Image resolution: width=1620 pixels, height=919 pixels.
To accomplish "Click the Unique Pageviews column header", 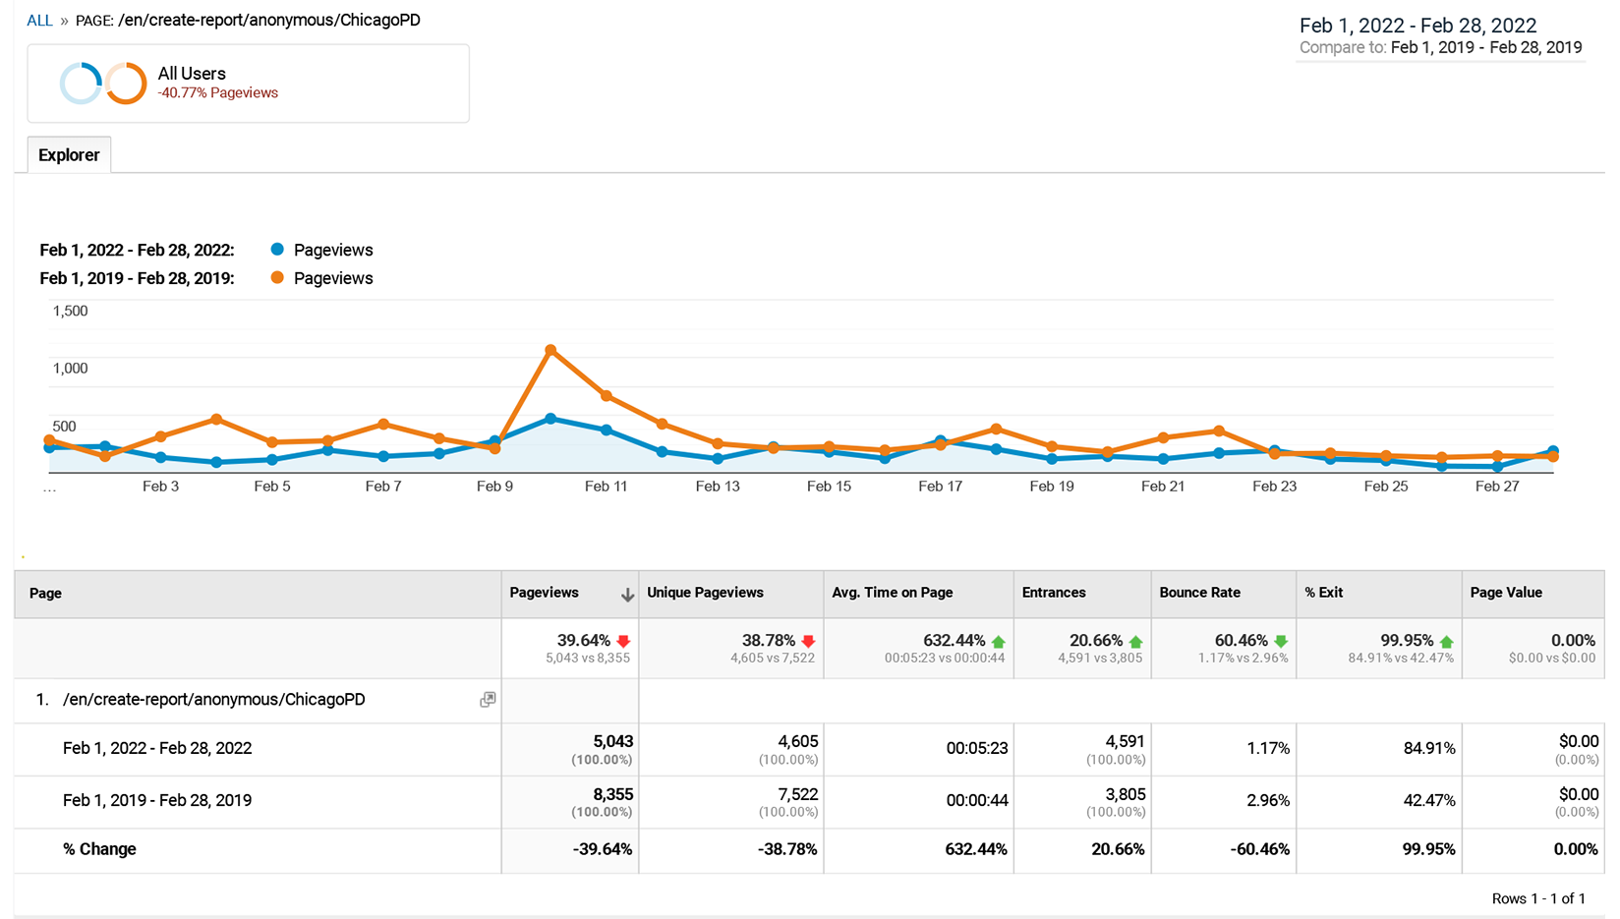I will pos(731,594).
